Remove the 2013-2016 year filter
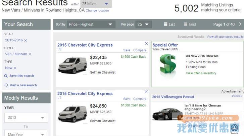The image size is (244, 136). (26, 40)
